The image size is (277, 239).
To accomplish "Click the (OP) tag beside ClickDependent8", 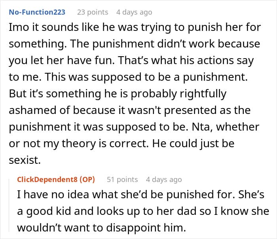I will pyautogui.click(x=87, y=180).
